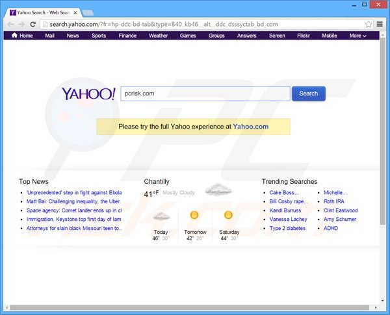Screen dimensions: 390x315
Task: Click the Yahoo! logo
Action: click(x=88, y=94)
